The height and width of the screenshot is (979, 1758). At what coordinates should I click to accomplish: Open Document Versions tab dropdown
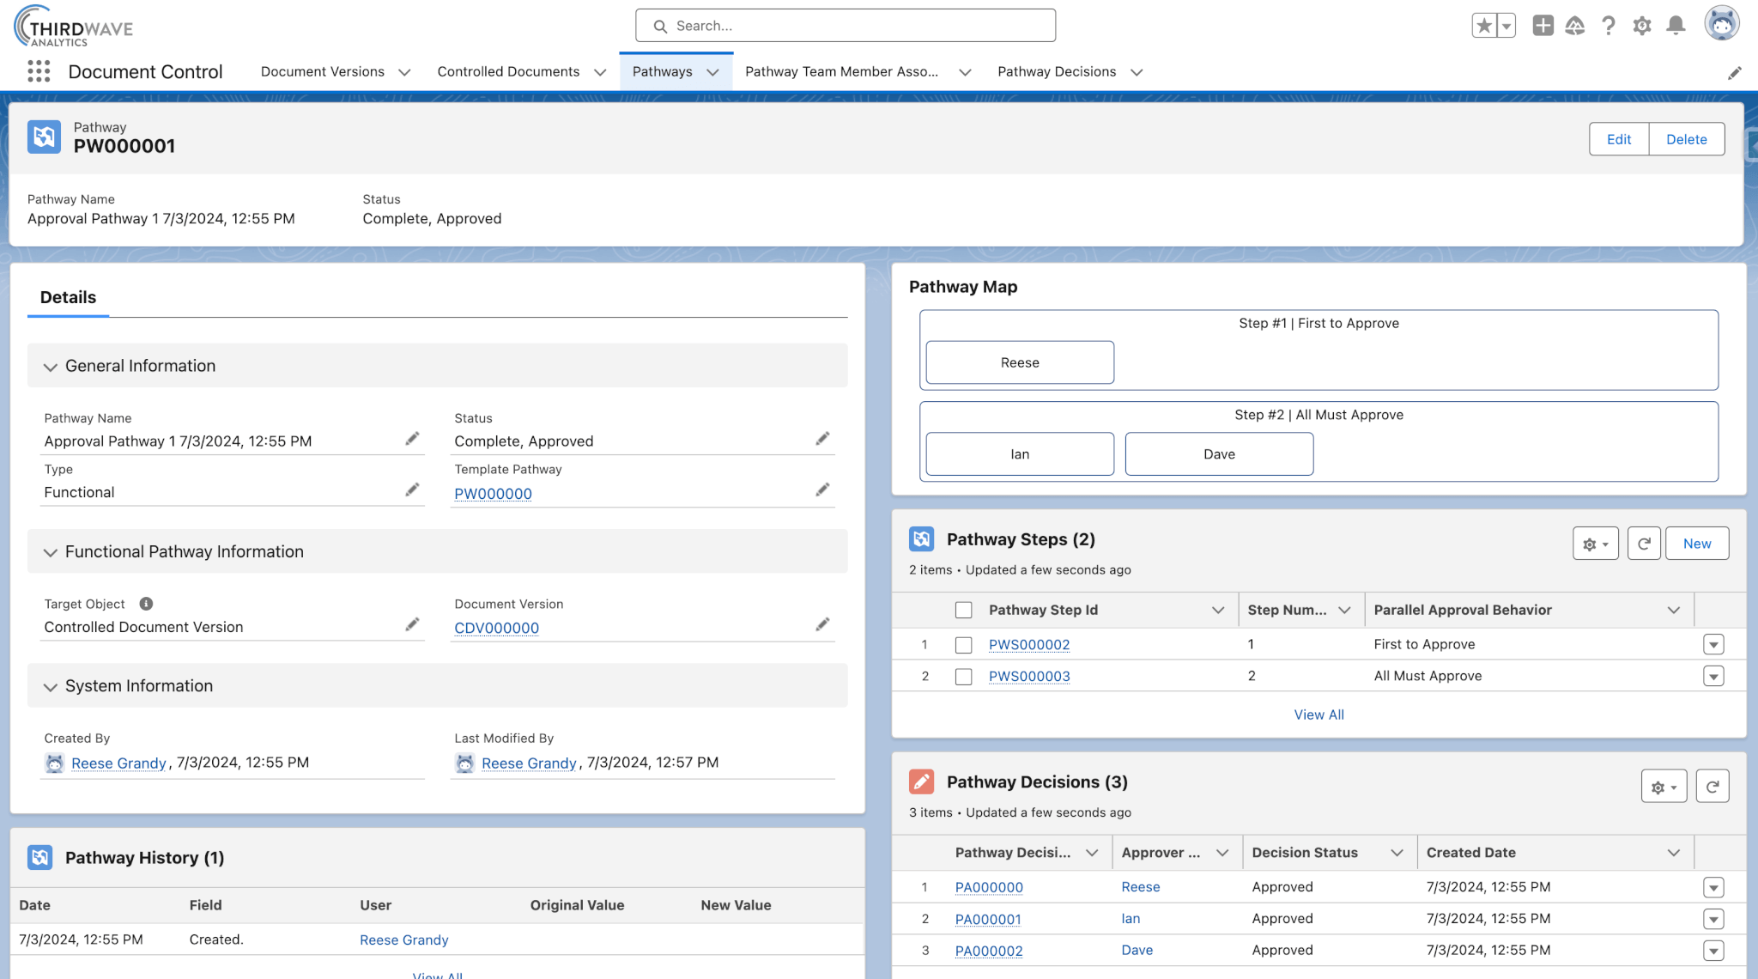(x=404, y=72)
